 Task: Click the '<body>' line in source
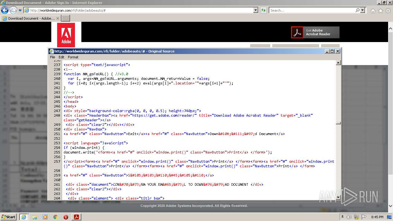[x=70, y=106]
